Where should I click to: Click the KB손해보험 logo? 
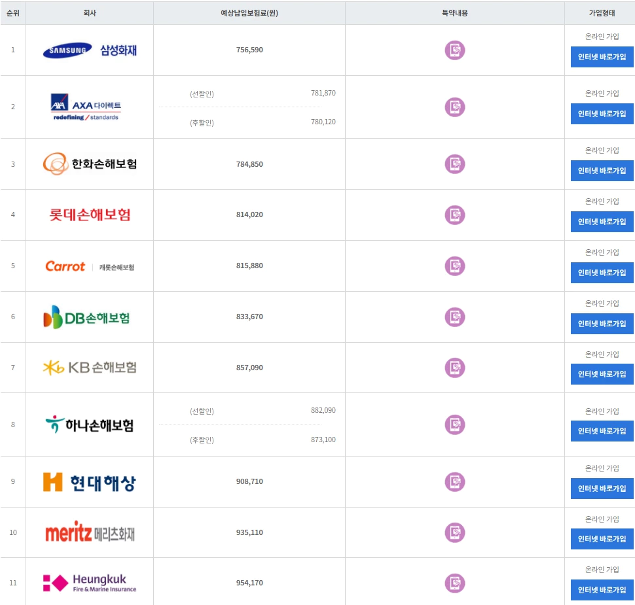coord(90,368)
